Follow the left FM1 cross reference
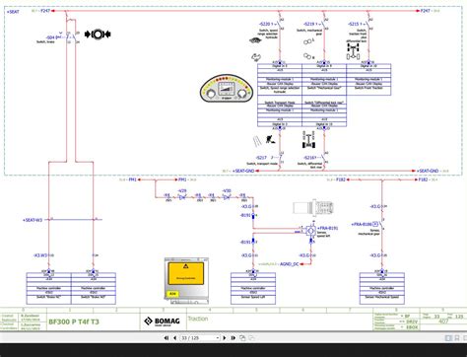The image size is (467, 357). [132, 179]
